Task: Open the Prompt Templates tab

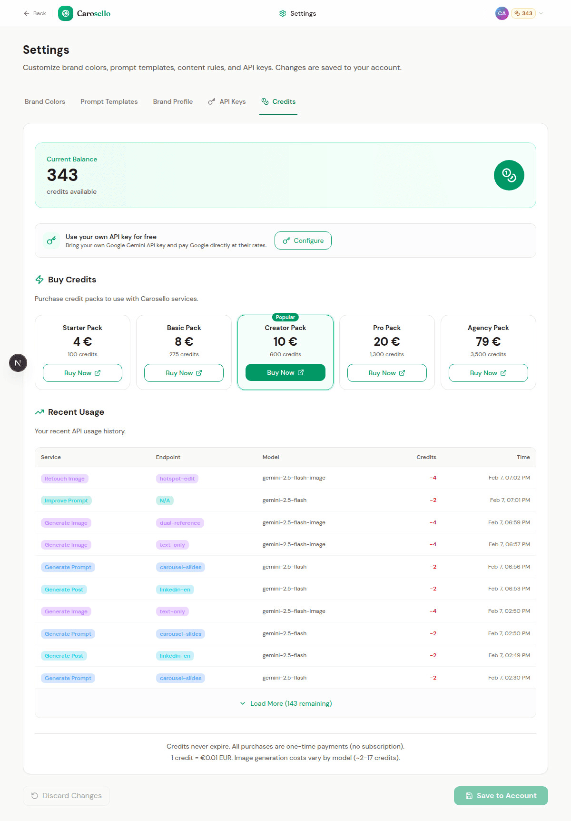Action: pos(109,101)
